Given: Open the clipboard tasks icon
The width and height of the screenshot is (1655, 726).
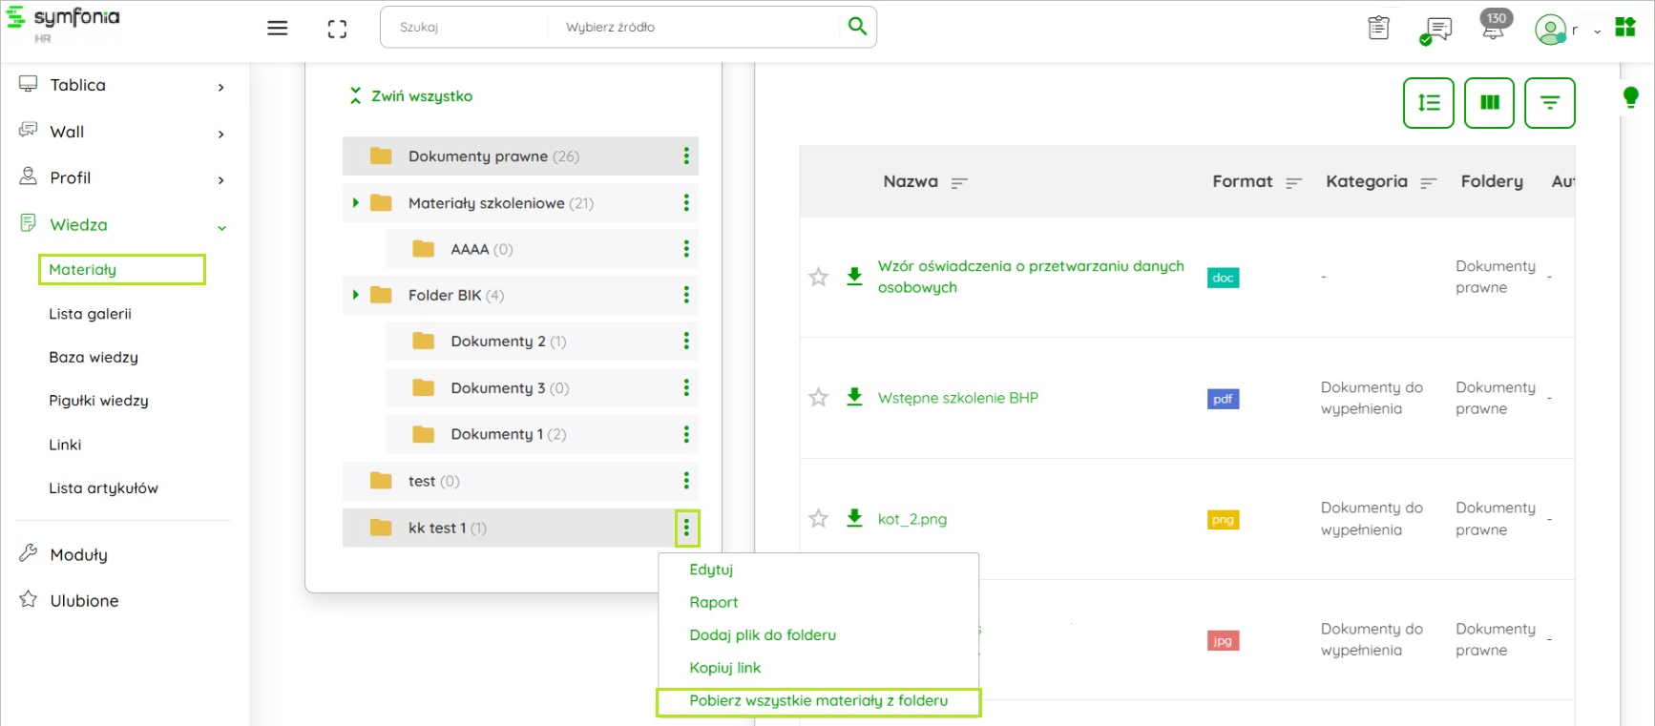Looking at the screenshot, I should click(x=1378, y=29).
